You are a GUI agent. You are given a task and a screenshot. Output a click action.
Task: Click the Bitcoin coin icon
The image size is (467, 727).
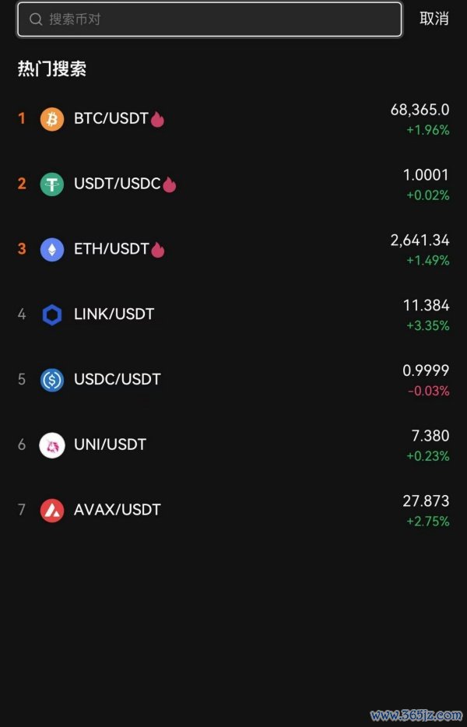(52, 119)
